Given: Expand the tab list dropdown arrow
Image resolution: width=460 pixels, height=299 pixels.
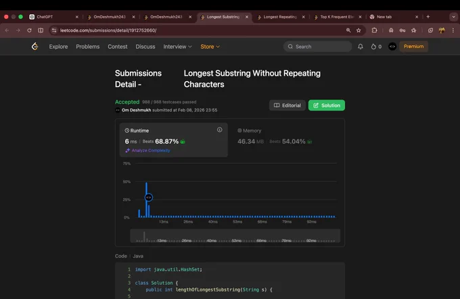Looking at the screenshot, I should (453, 17).
